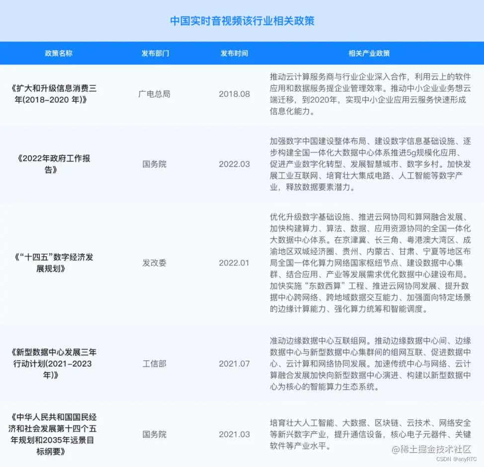
Task: Select the 发布时间 column header
Action: pos(234,53)
